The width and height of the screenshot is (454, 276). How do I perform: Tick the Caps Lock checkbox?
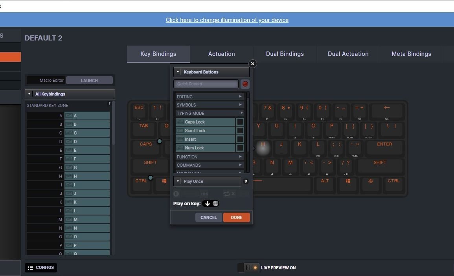240,122
